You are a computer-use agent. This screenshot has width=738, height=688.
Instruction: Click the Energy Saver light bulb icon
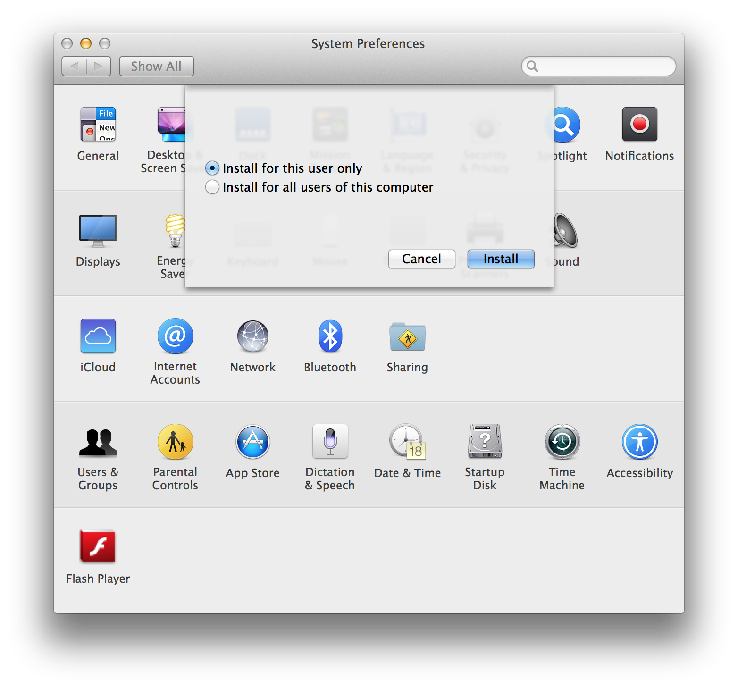pos(175,231)
